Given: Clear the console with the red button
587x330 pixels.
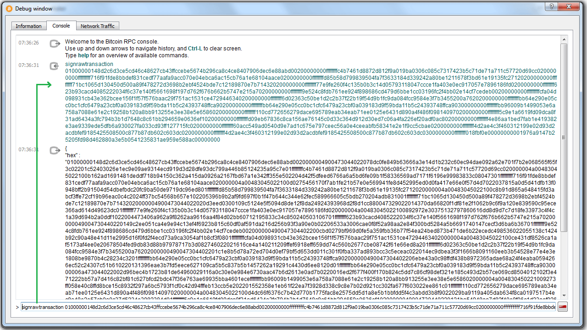Looking at the screenshot, I should point(563,307).
